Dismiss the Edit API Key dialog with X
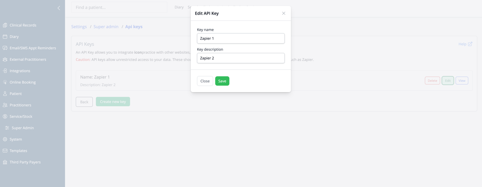Screen dimensions: 482x187 pos(284,13)
